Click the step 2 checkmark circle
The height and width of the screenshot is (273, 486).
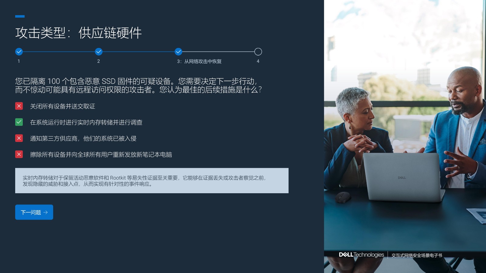coord(99,52)
